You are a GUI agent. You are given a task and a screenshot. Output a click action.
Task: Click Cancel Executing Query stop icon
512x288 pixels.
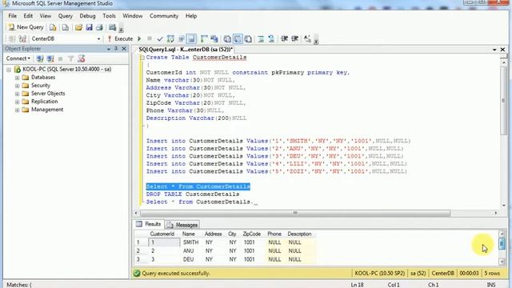tap(150, 39)
